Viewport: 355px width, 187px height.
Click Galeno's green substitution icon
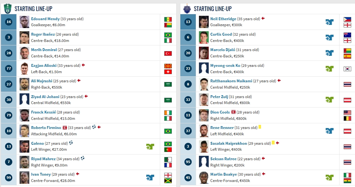tap(150, 146)
